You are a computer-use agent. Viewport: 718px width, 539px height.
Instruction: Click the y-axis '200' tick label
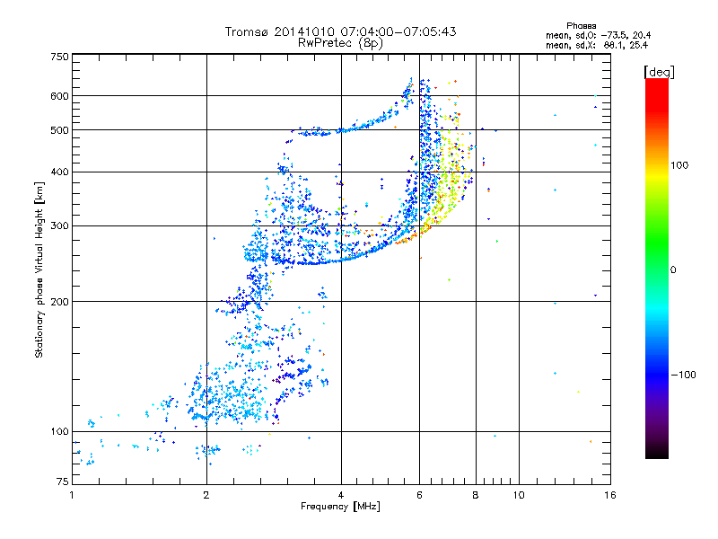pos(59,302)
